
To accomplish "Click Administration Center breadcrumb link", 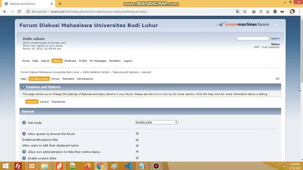I will [x=96, y=72].
